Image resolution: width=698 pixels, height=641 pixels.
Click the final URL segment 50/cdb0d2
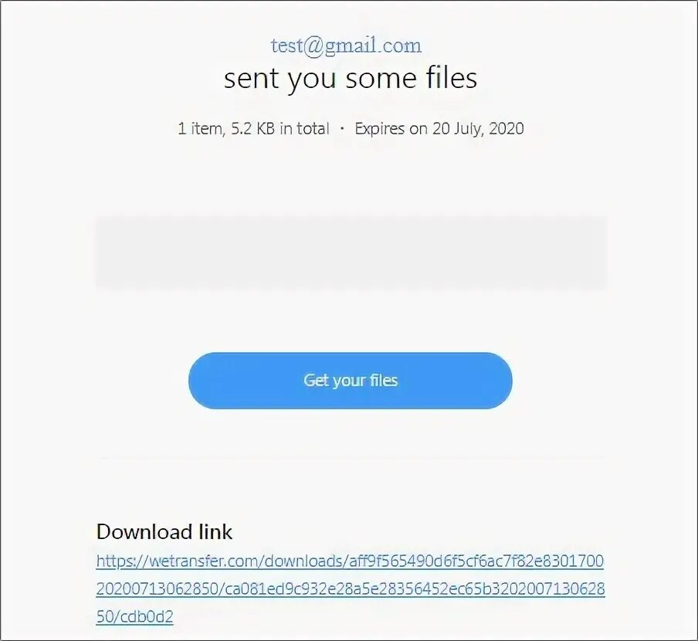[134, 616]
